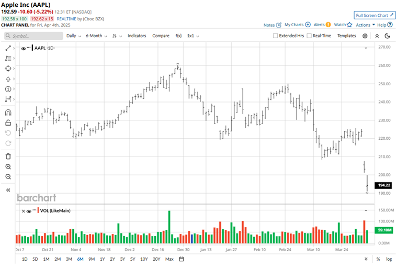Select the 5Y time range
The width and height of the screenshot is (408, 279).
pyautogui.click(x=133, y=259)
